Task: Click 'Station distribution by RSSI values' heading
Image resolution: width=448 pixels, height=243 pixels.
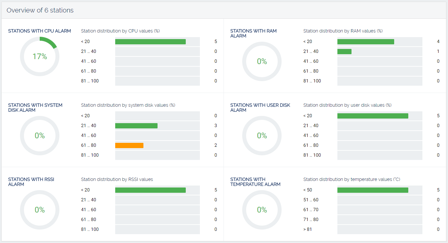Action: [x=117, y=180]
